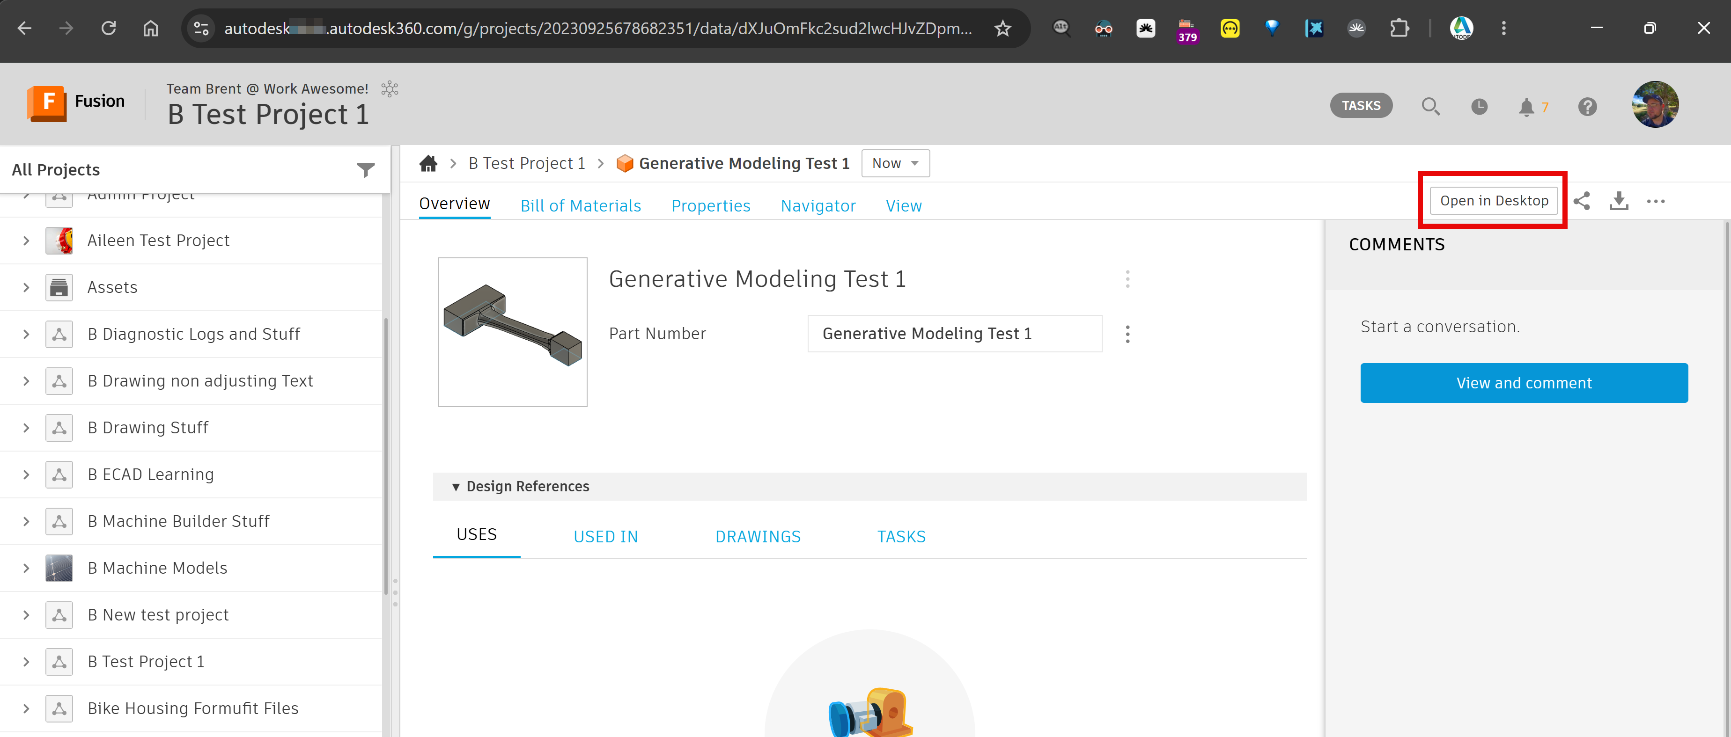Open the help question mark icon
The width and height of the screenshot is (1731, 737).
tap(1587, 106)
